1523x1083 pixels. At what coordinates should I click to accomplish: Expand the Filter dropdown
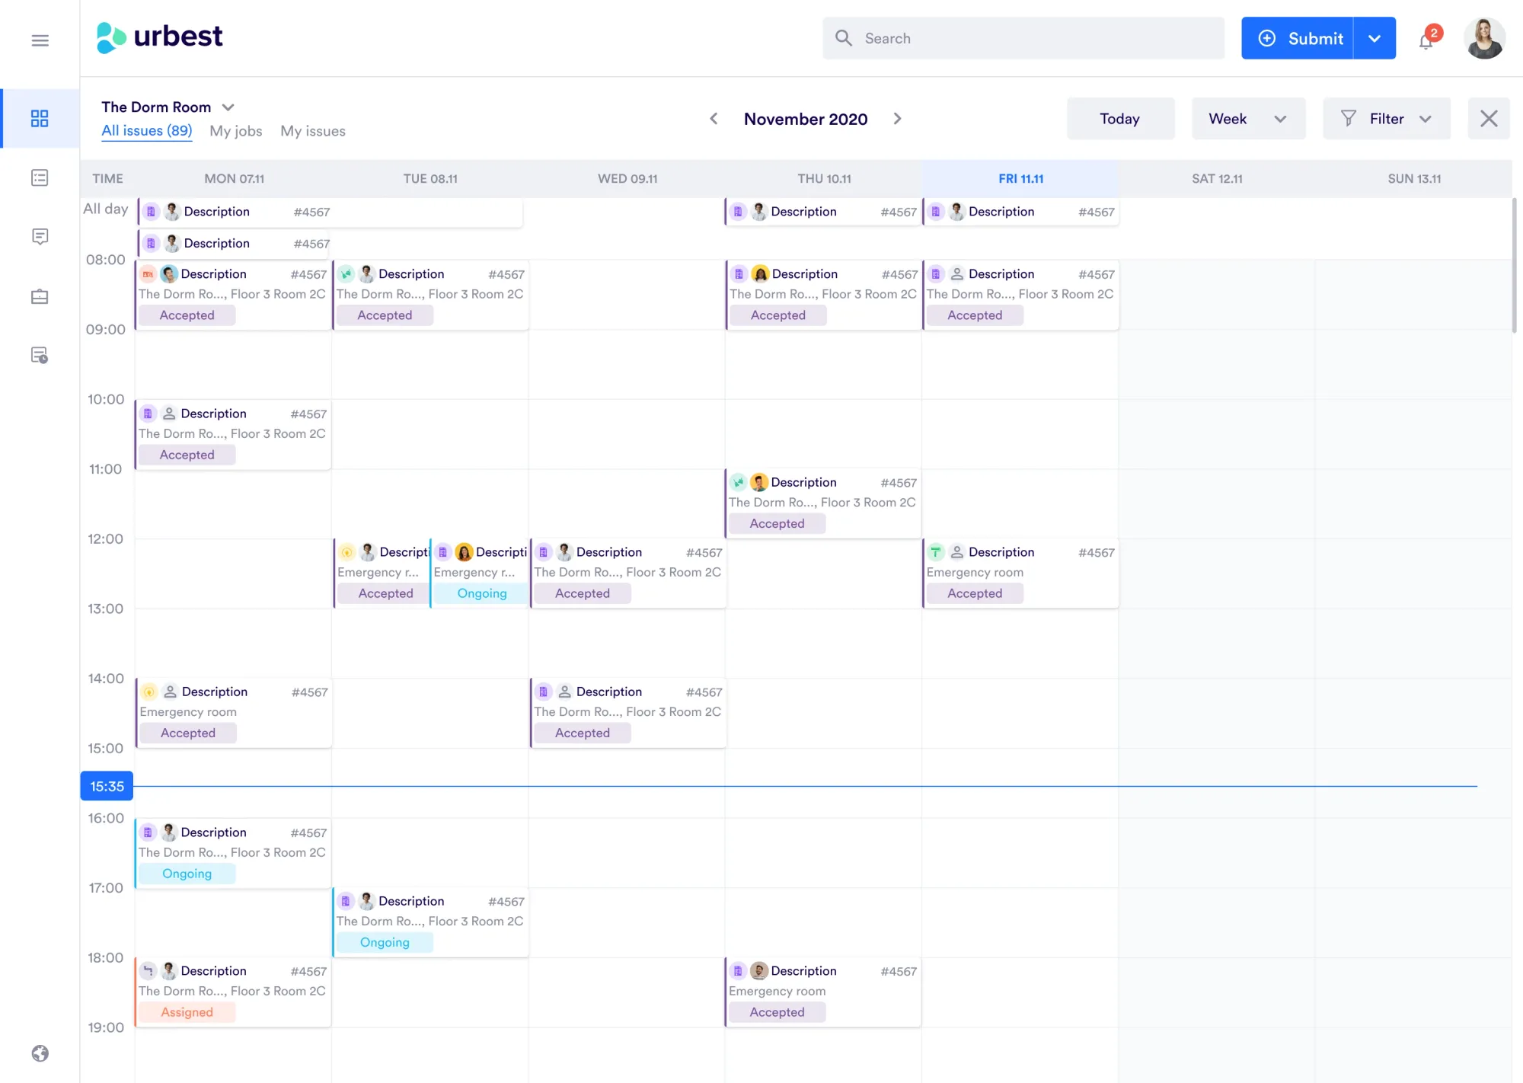point(1386,119)
